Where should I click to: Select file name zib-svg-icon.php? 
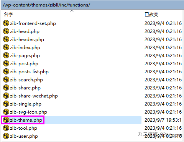[x=28, y=112]
